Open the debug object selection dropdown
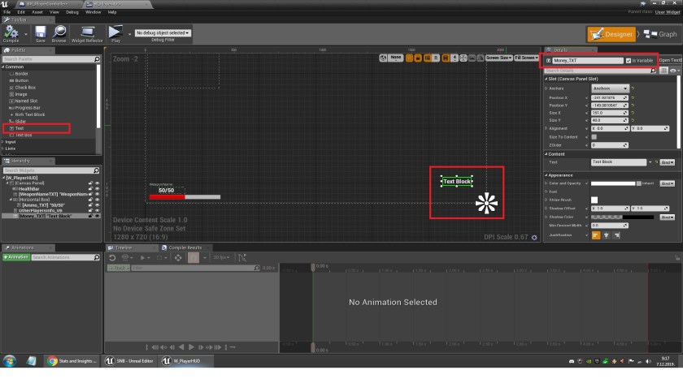 pyautogui.click(x=163, y=33)
